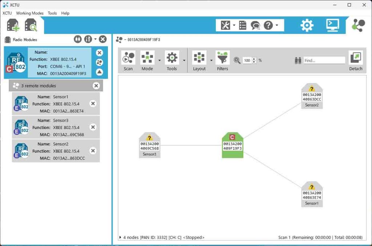Image resolution: width=372 pixels, height=246 pixels.
Task: Maximize the XCTU window
Action: point(349,5)
